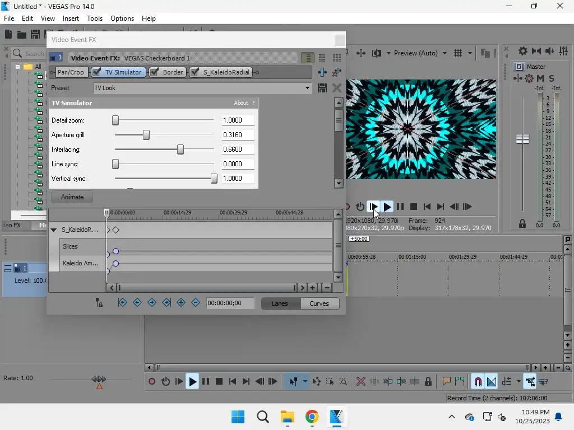The image size is (574, 430).
Task: Click Split Screen View icon in preview toolbar
Action: [x=376, y=53]
